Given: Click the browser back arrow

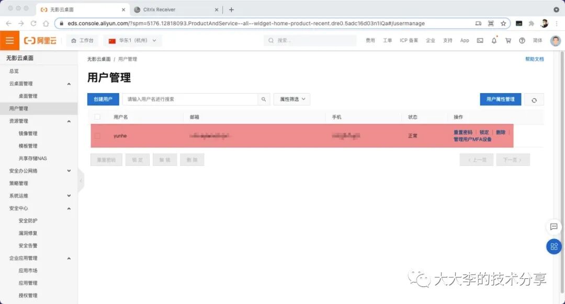Looking at the screenshot, I should coord(9,24).
